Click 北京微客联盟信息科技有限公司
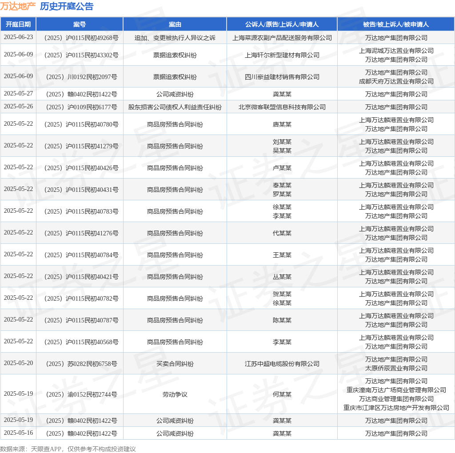The height and width of the screenshot is (453, 455). (282, 107)
